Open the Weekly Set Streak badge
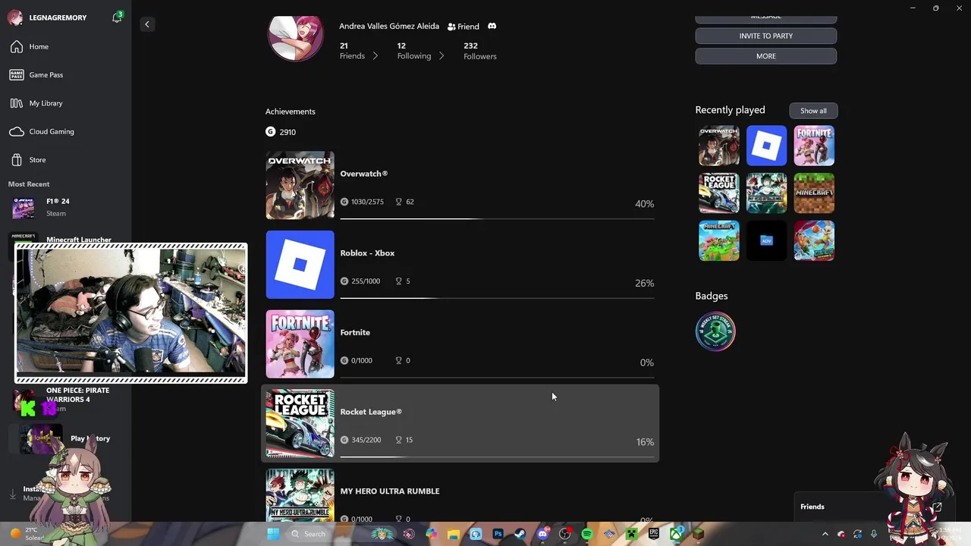This screenshot has height=546, width=971. 715,331
